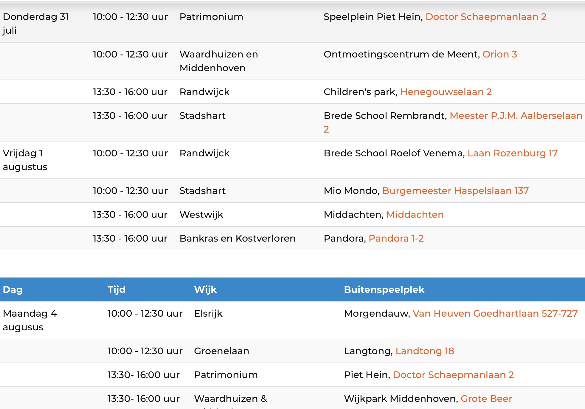The image size is (585, 409).
Task: Select the Wijk column header
Action: [x=205, y=290]
